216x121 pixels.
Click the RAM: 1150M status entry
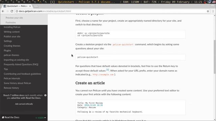131,2
